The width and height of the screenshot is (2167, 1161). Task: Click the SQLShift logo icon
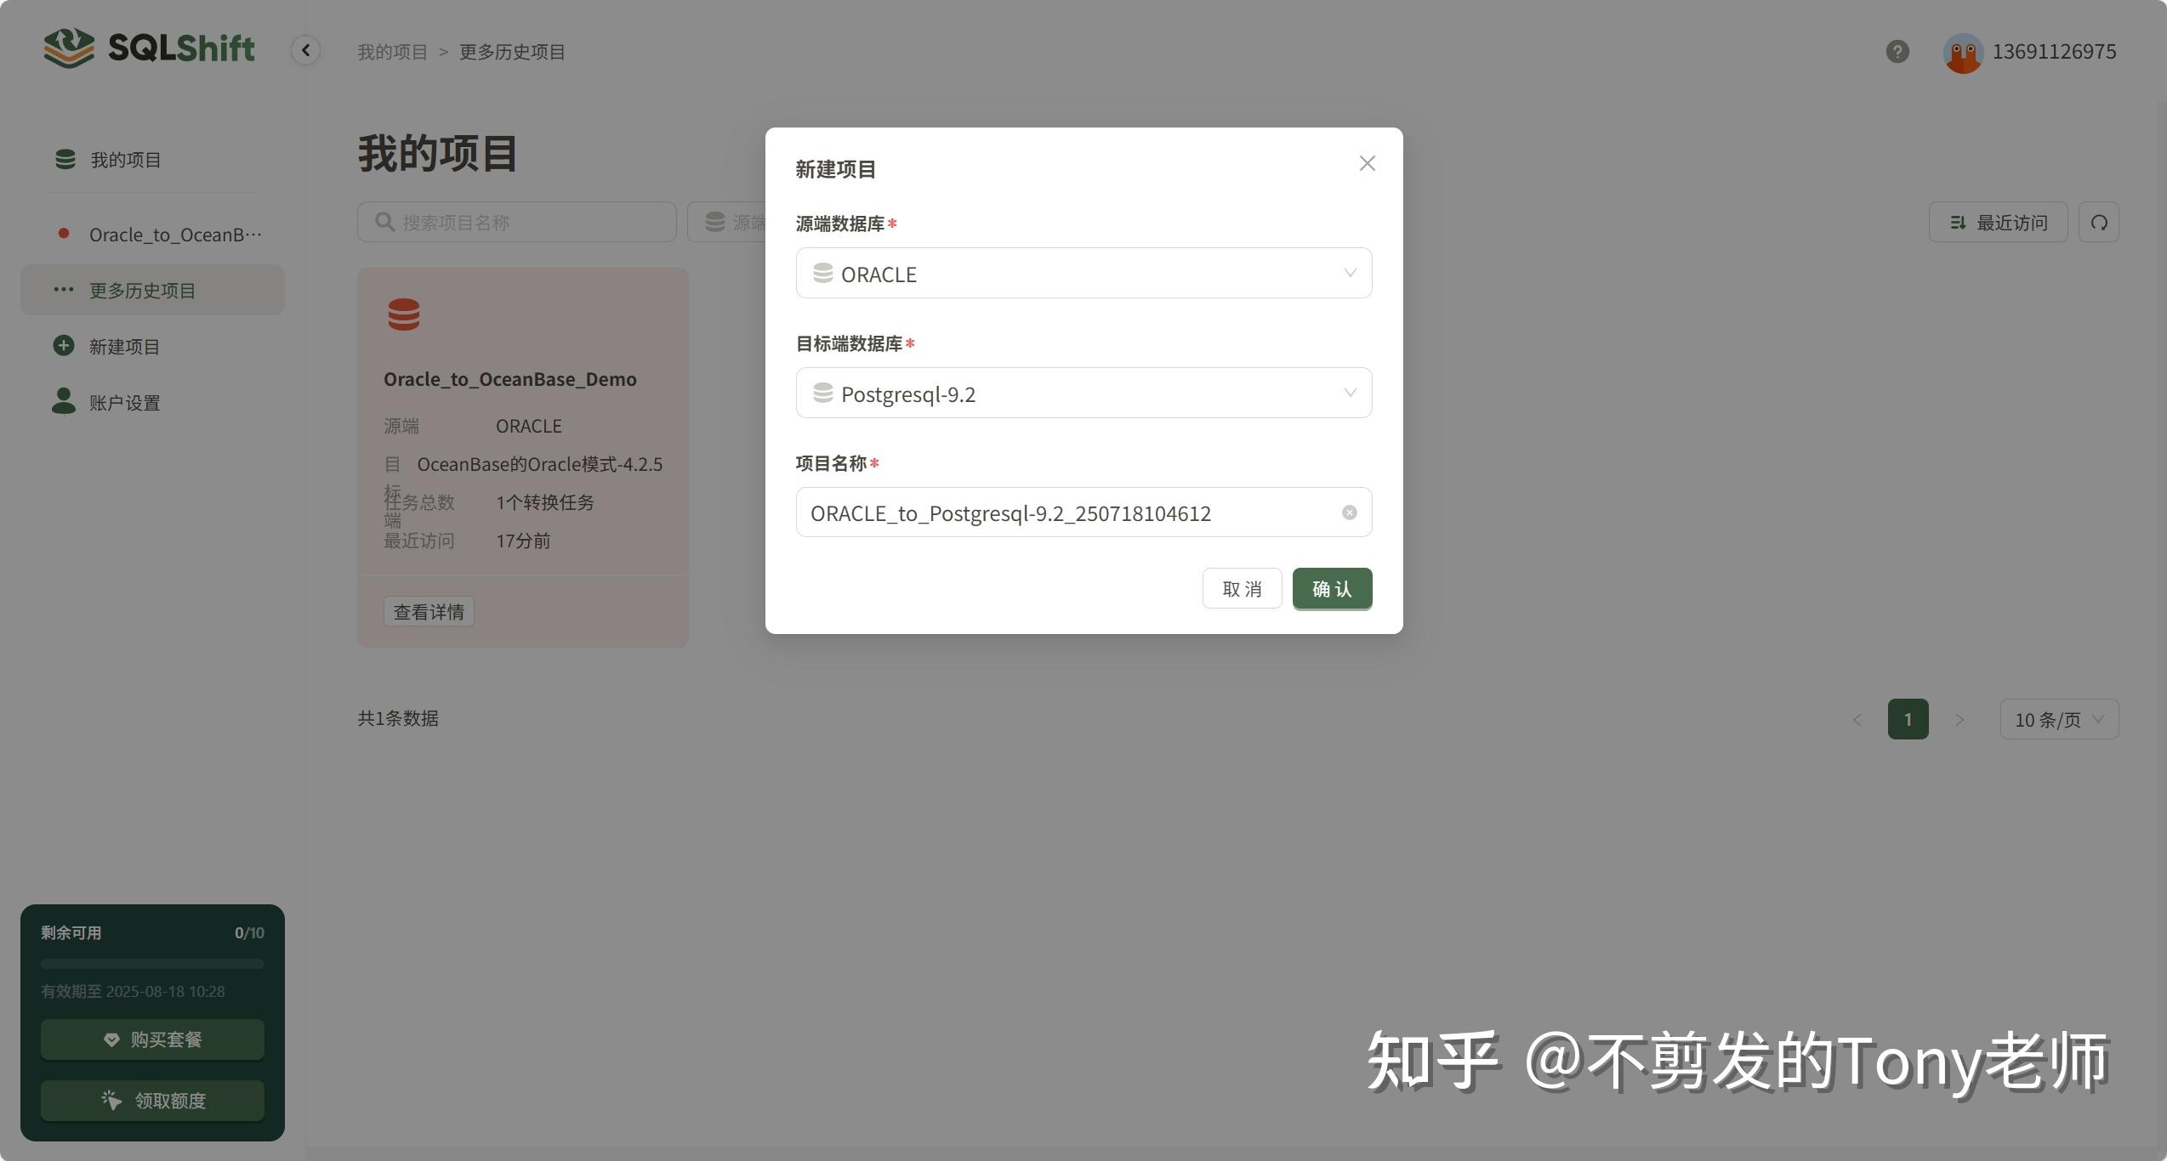click(x=67, y=48)
